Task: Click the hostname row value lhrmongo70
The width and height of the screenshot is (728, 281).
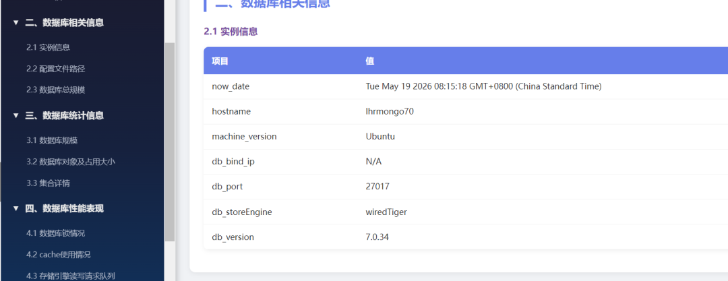Action: click(390, 111)
